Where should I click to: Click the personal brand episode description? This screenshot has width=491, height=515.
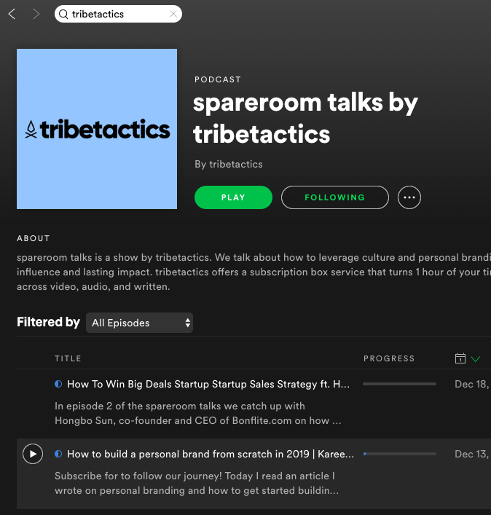point(197,483)
